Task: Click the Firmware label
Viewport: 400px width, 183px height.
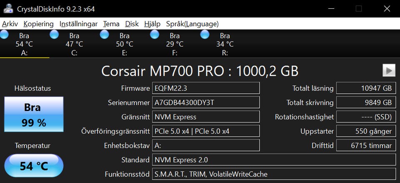Action: pos(135,88)
